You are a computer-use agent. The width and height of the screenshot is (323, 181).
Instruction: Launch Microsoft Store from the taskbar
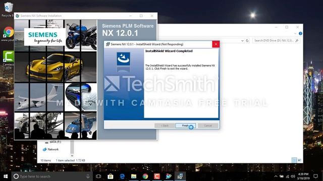111,176
